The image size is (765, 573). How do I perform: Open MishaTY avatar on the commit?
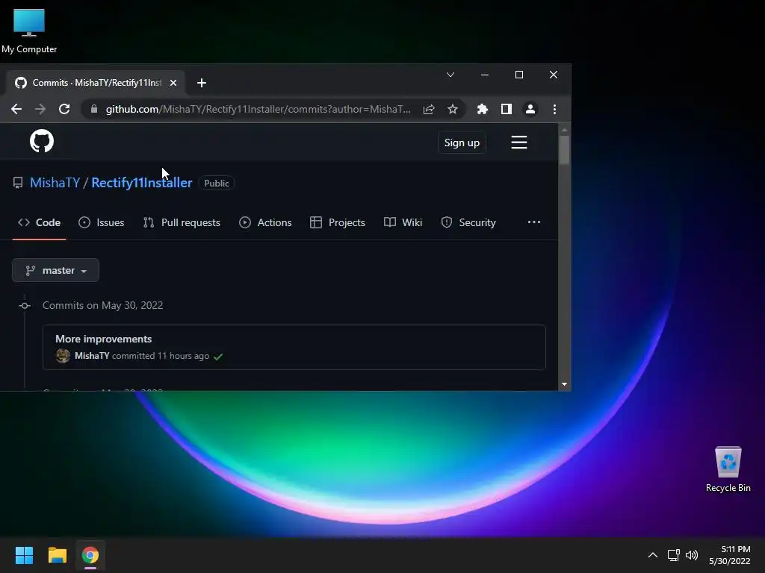click(x=63, y=356)
